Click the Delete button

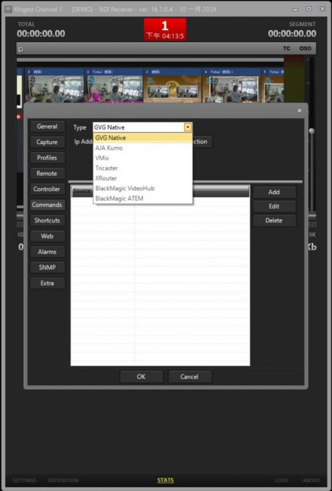pyautogui.click(x=274, y=220)
